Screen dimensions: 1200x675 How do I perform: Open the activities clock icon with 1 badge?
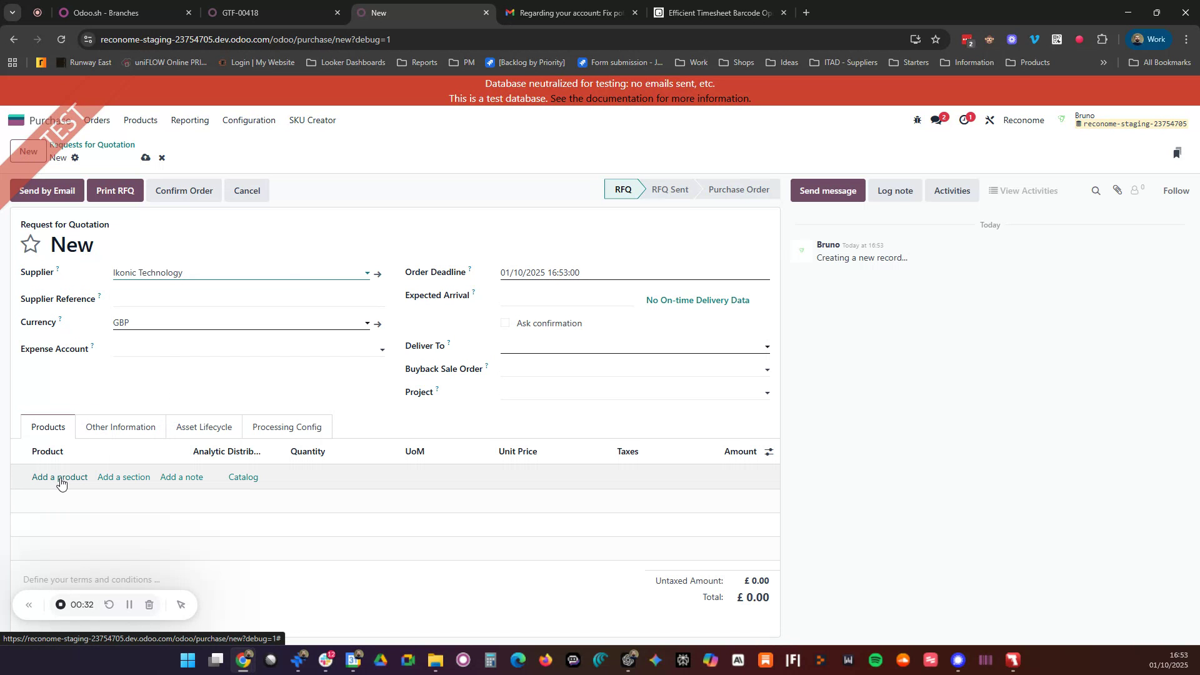tap(964, 119)
